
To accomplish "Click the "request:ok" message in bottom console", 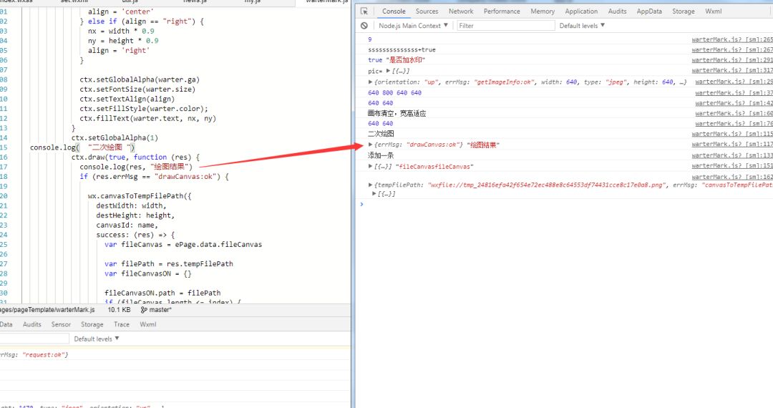I will pos(45,355).
